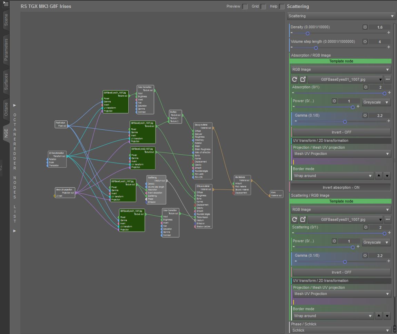Switch to the Surfaces tab
Screen dimensions: 397x334
point(6,82)
